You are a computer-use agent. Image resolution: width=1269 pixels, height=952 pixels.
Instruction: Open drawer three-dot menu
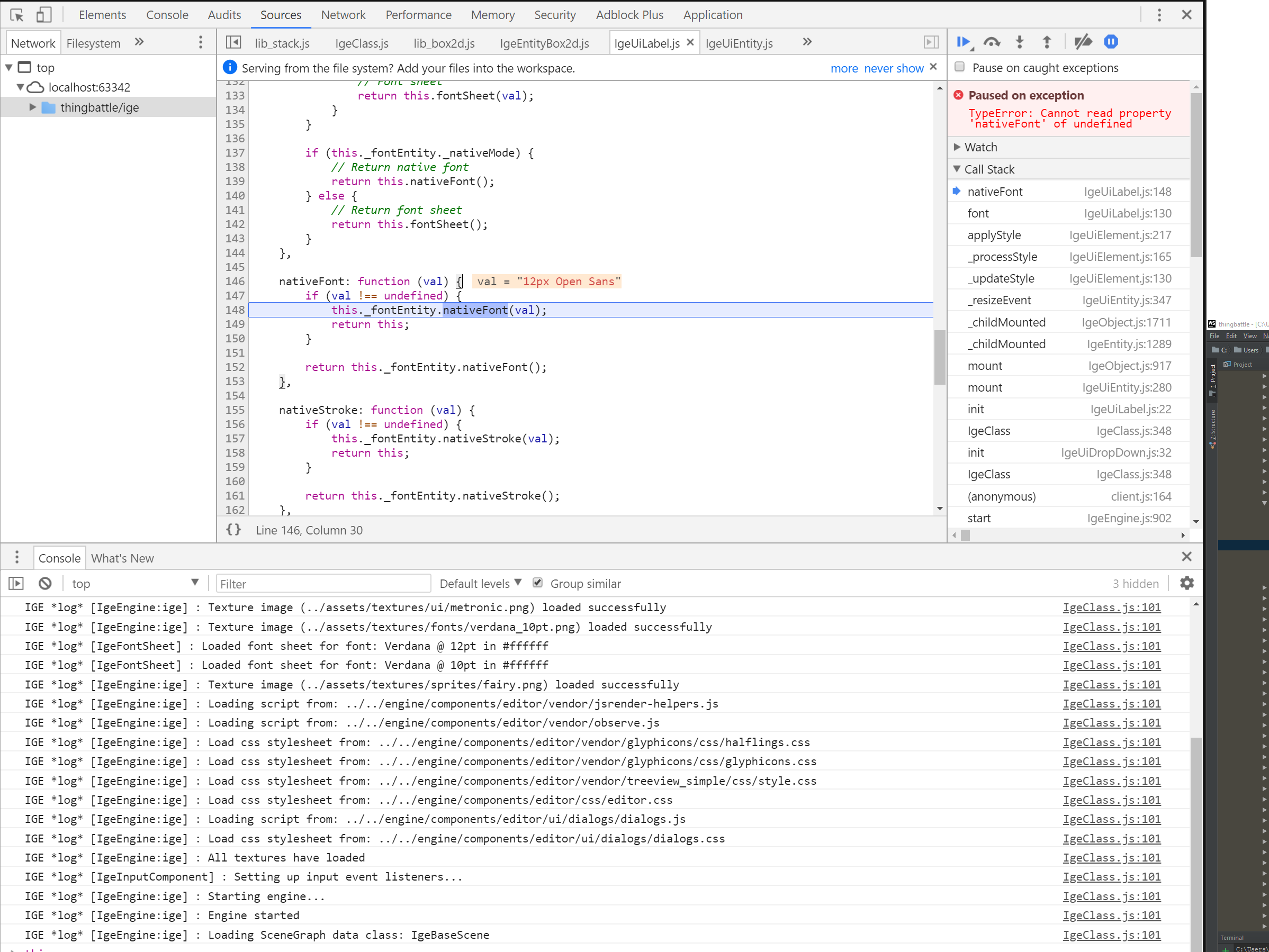16,557
